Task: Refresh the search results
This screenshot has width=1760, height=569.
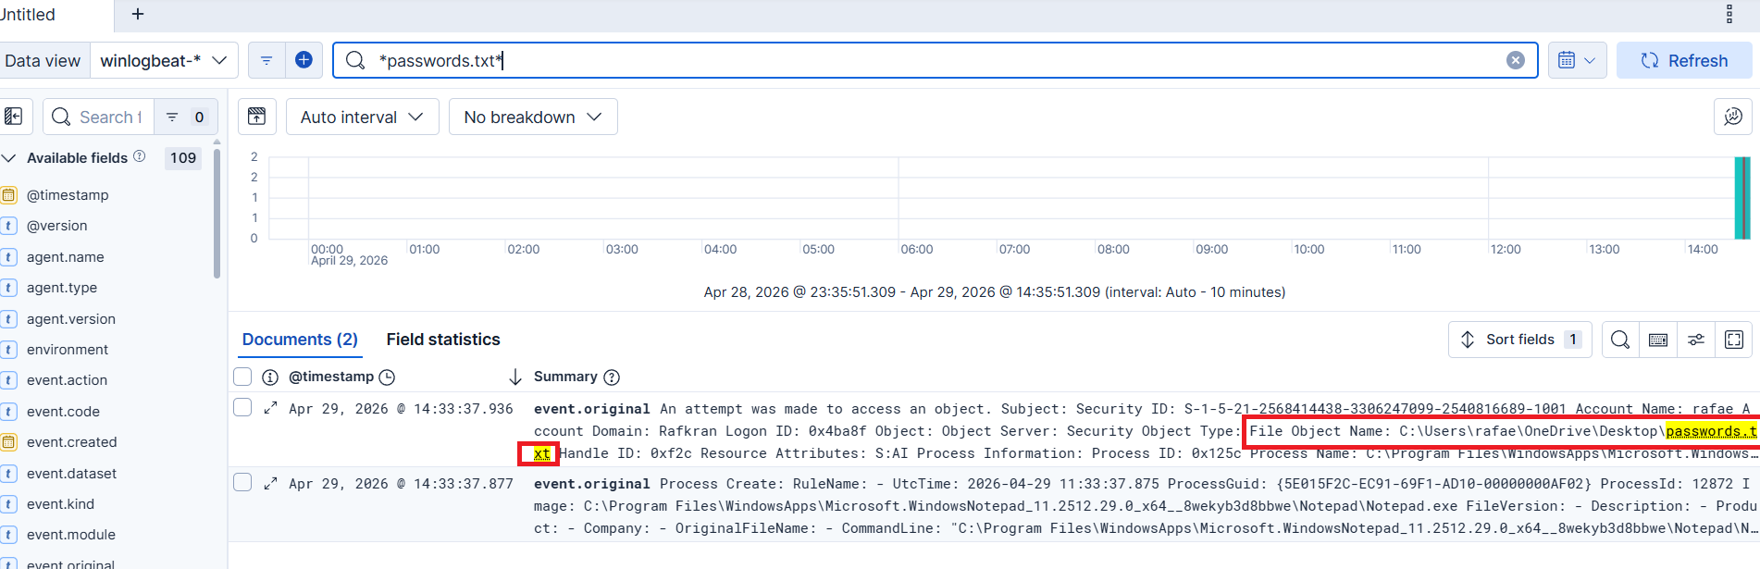Action: pyautogui.click(x=1684, y=60)
